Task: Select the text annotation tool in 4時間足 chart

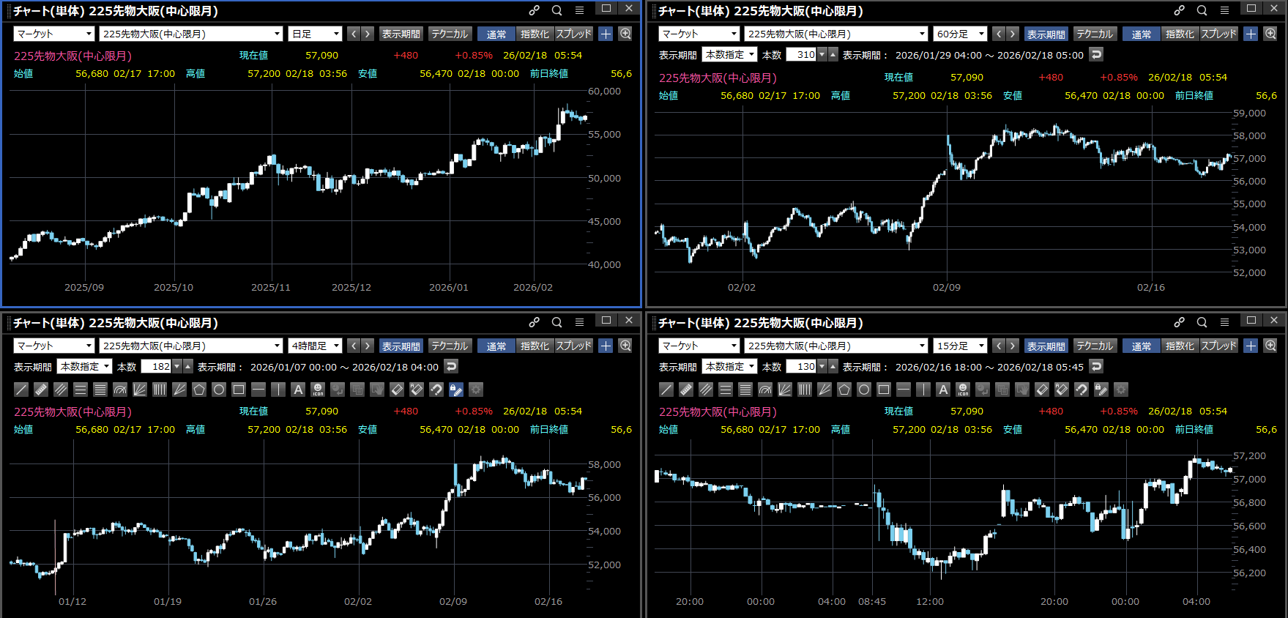Action: [x=298, y=390]
